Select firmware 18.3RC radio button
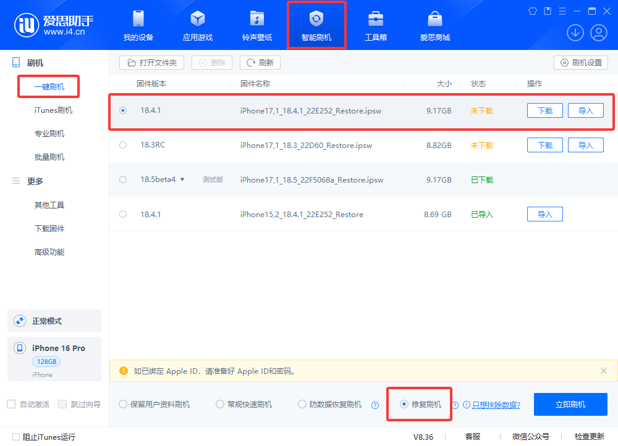 [x=123, y=145]
